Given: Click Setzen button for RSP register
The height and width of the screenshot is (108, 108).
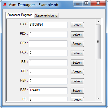Looking at the screenshot, I should pos(77,91).
